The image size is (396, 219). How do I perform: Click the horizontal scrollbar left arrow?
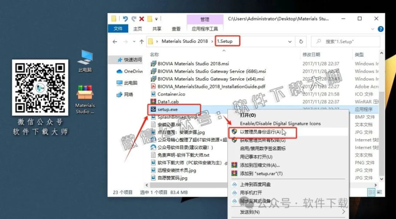click(x=147, y=185)
